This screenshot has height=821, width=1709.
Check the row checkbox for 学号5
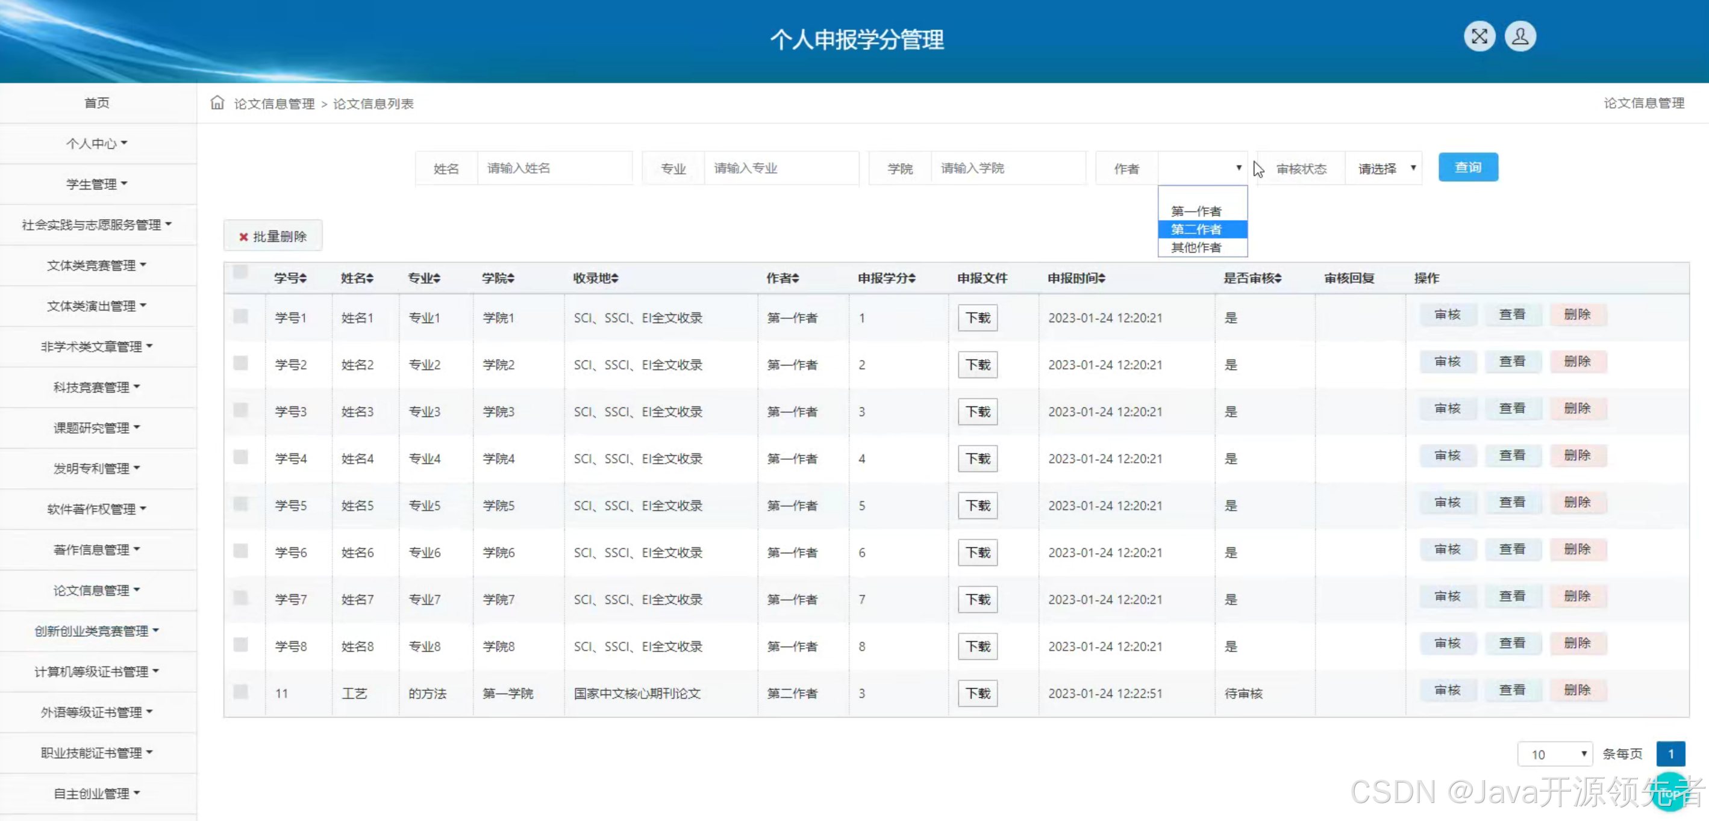coord(241,504)
